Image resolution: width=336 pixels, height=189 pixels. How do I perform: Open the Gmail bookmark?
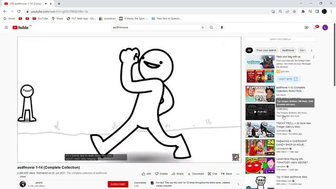[x=9, y=19]
